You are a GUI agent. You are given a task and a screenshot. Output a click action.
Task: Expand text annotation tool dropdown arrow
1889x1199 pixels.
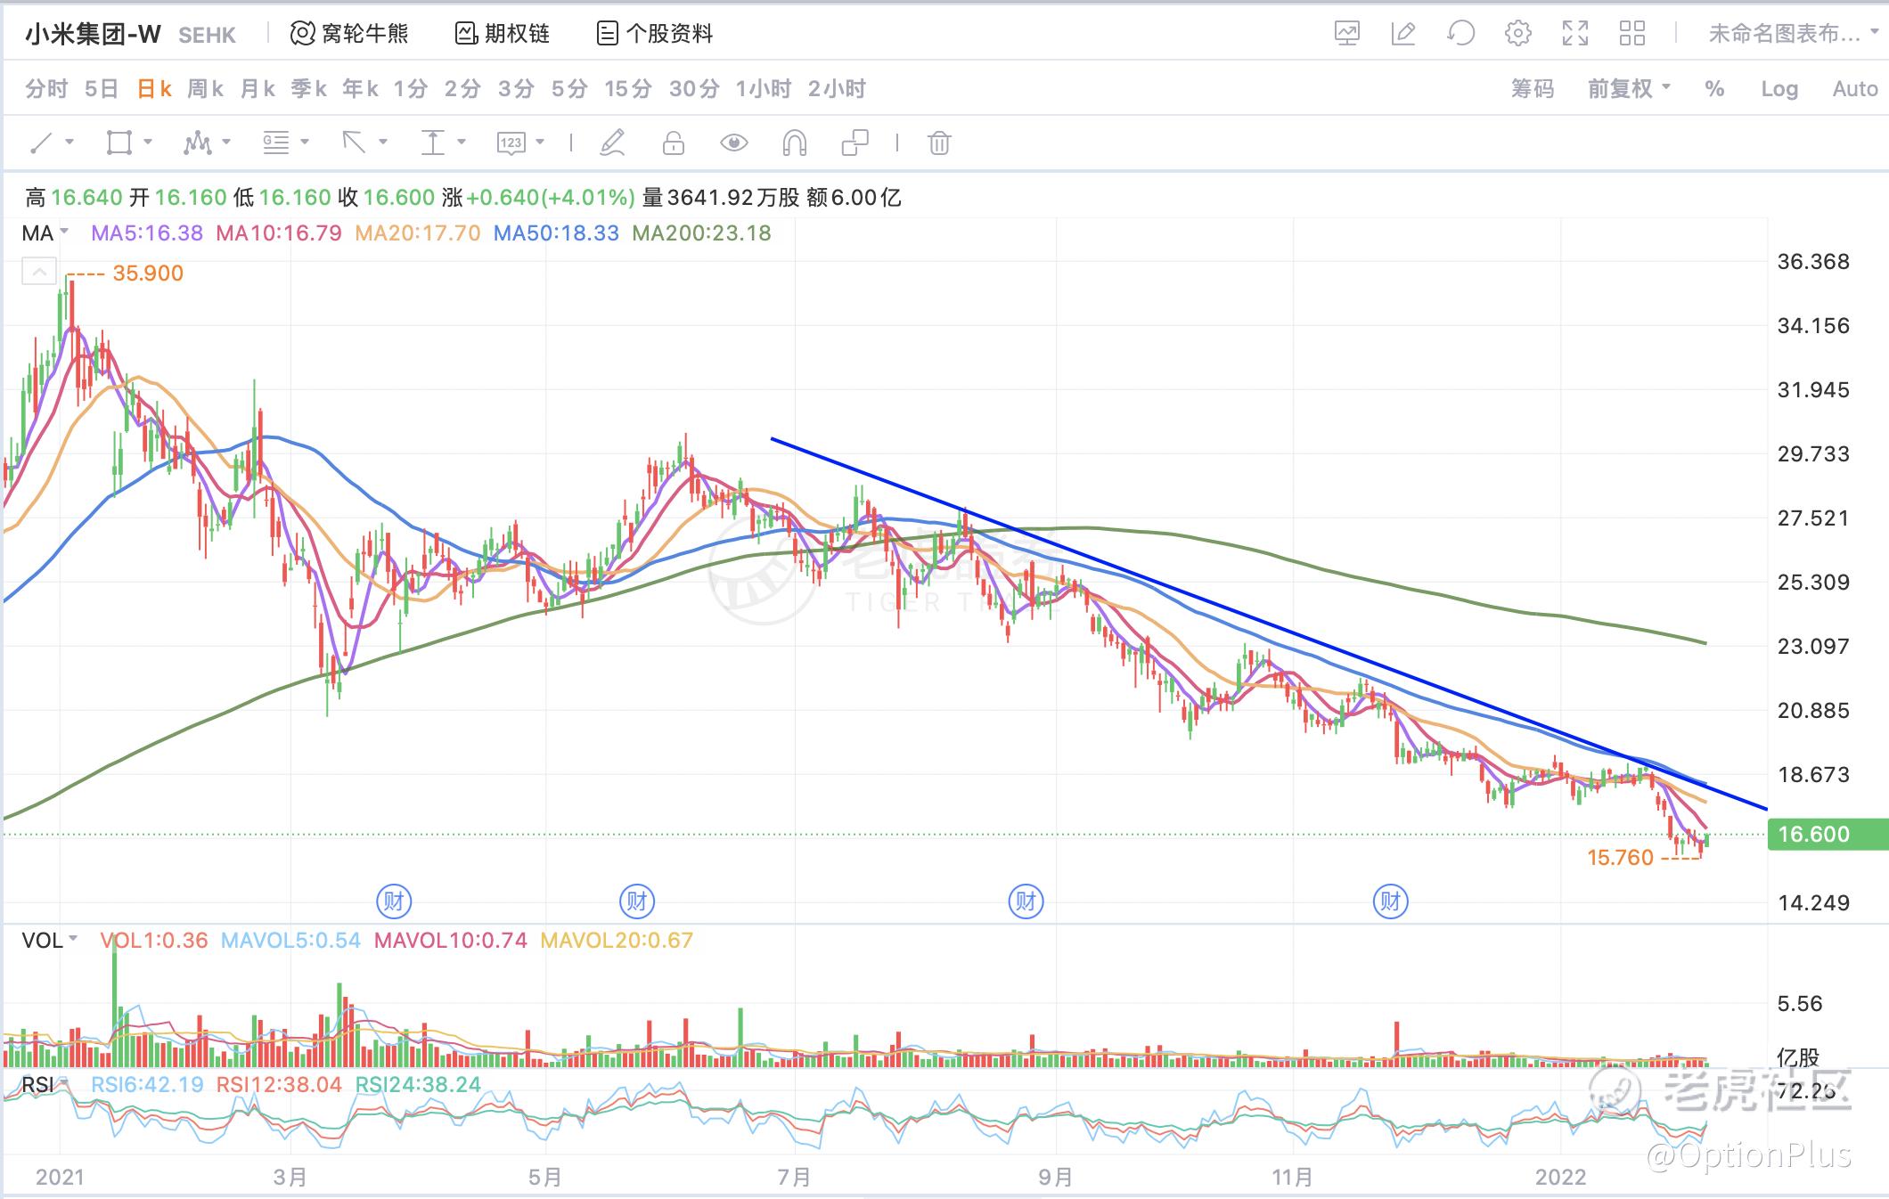click(305, 142)
